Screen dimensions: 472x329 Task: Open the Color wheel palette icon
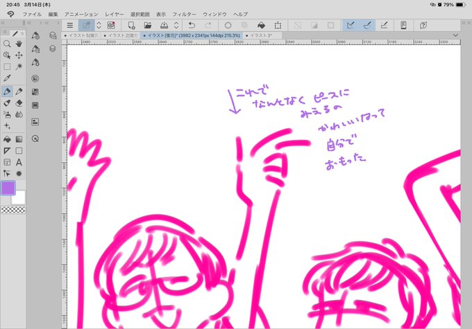(35, 78)
